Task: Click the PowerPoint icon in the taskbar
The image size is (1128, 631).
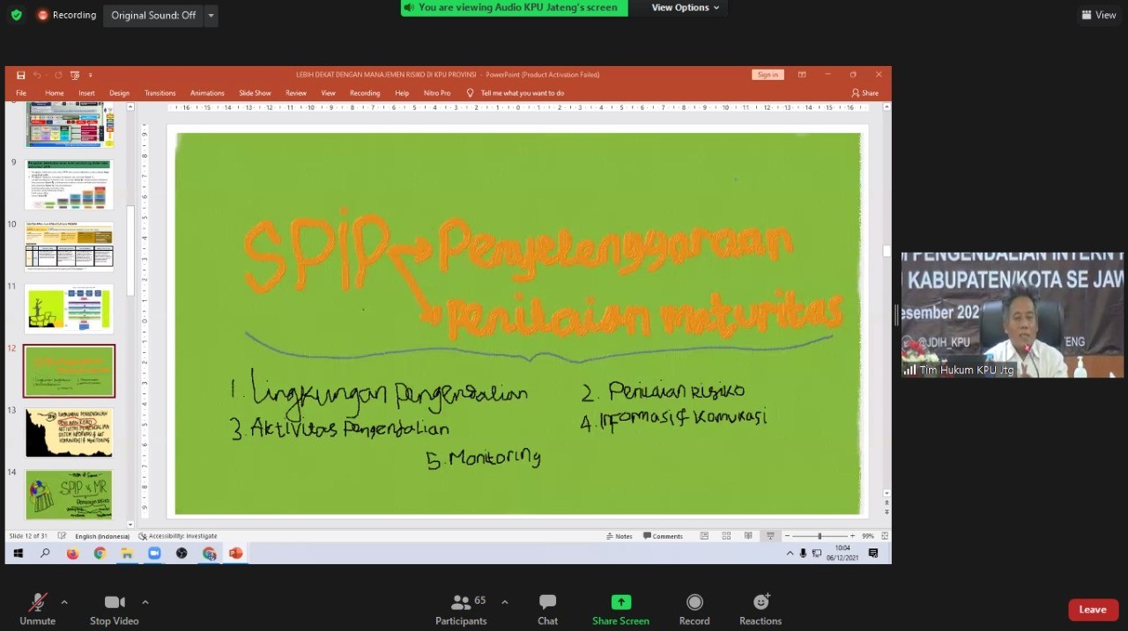Action: (235, 554)
